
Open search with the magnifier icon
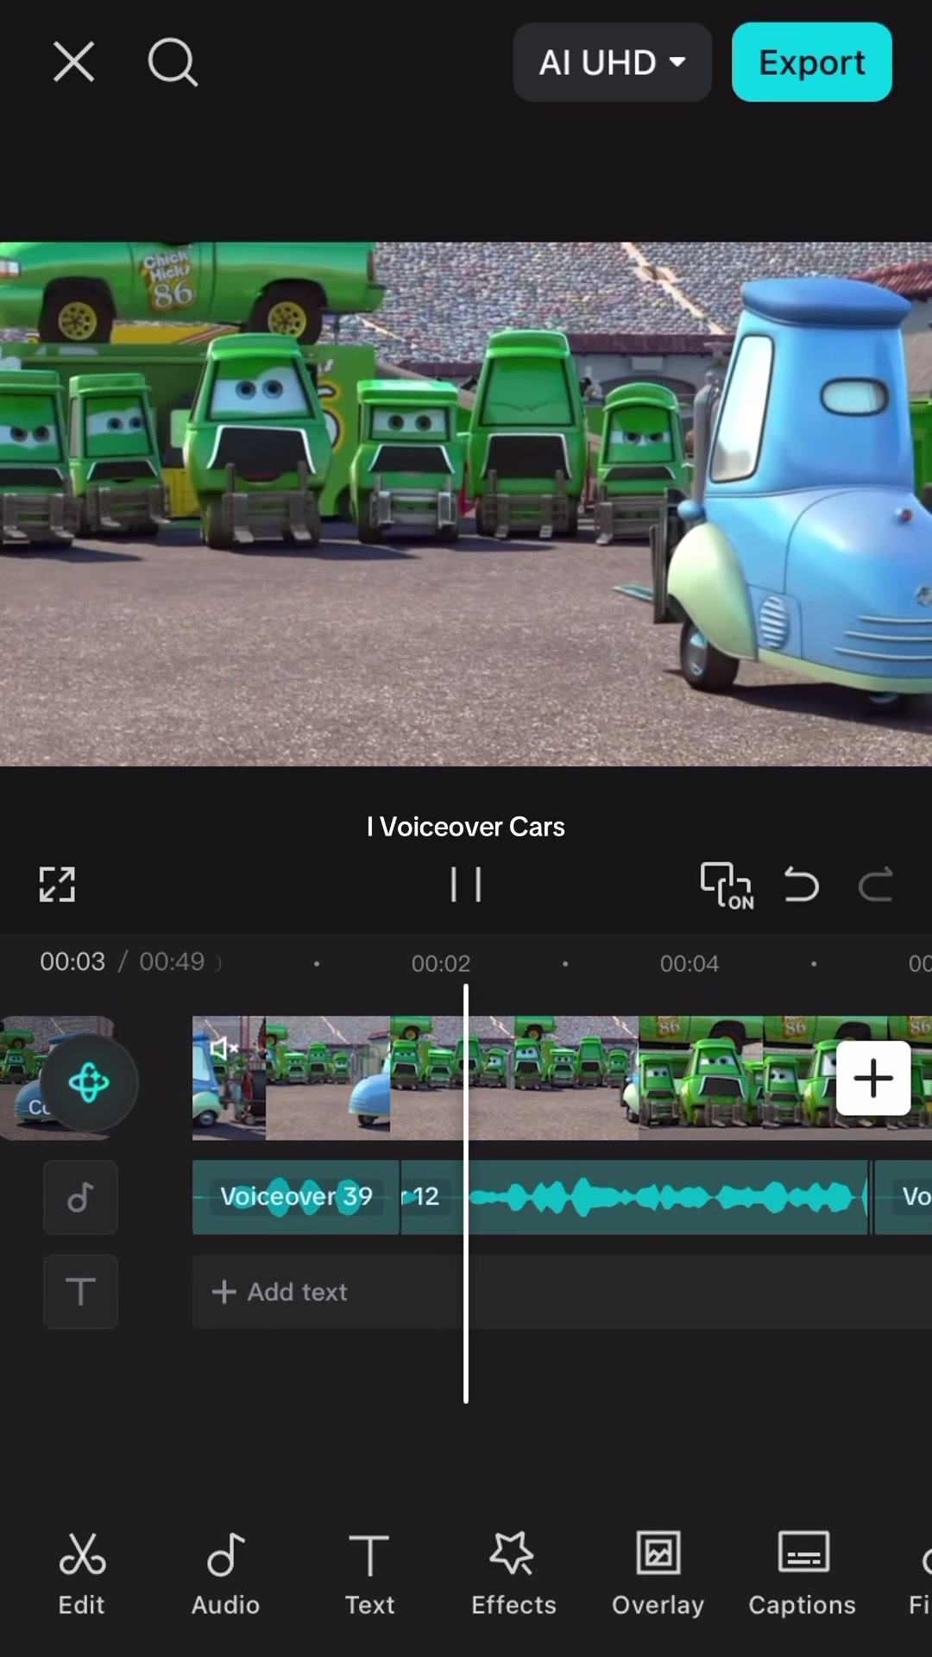[x=173, y=62]
